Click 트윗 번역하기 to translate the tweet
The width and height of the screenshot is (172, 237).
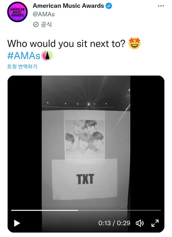pos(22,66)
